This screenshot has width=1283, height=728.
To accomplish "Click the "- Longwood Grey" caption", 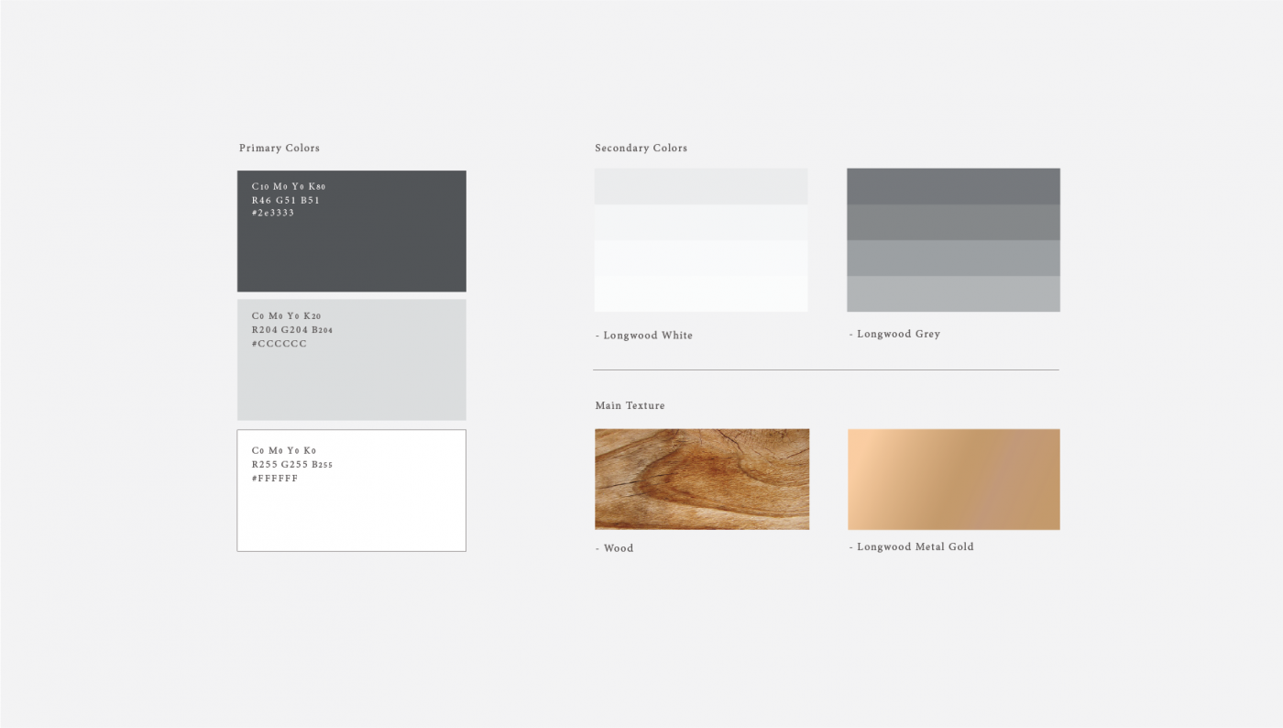I will [x=894, y=334].
